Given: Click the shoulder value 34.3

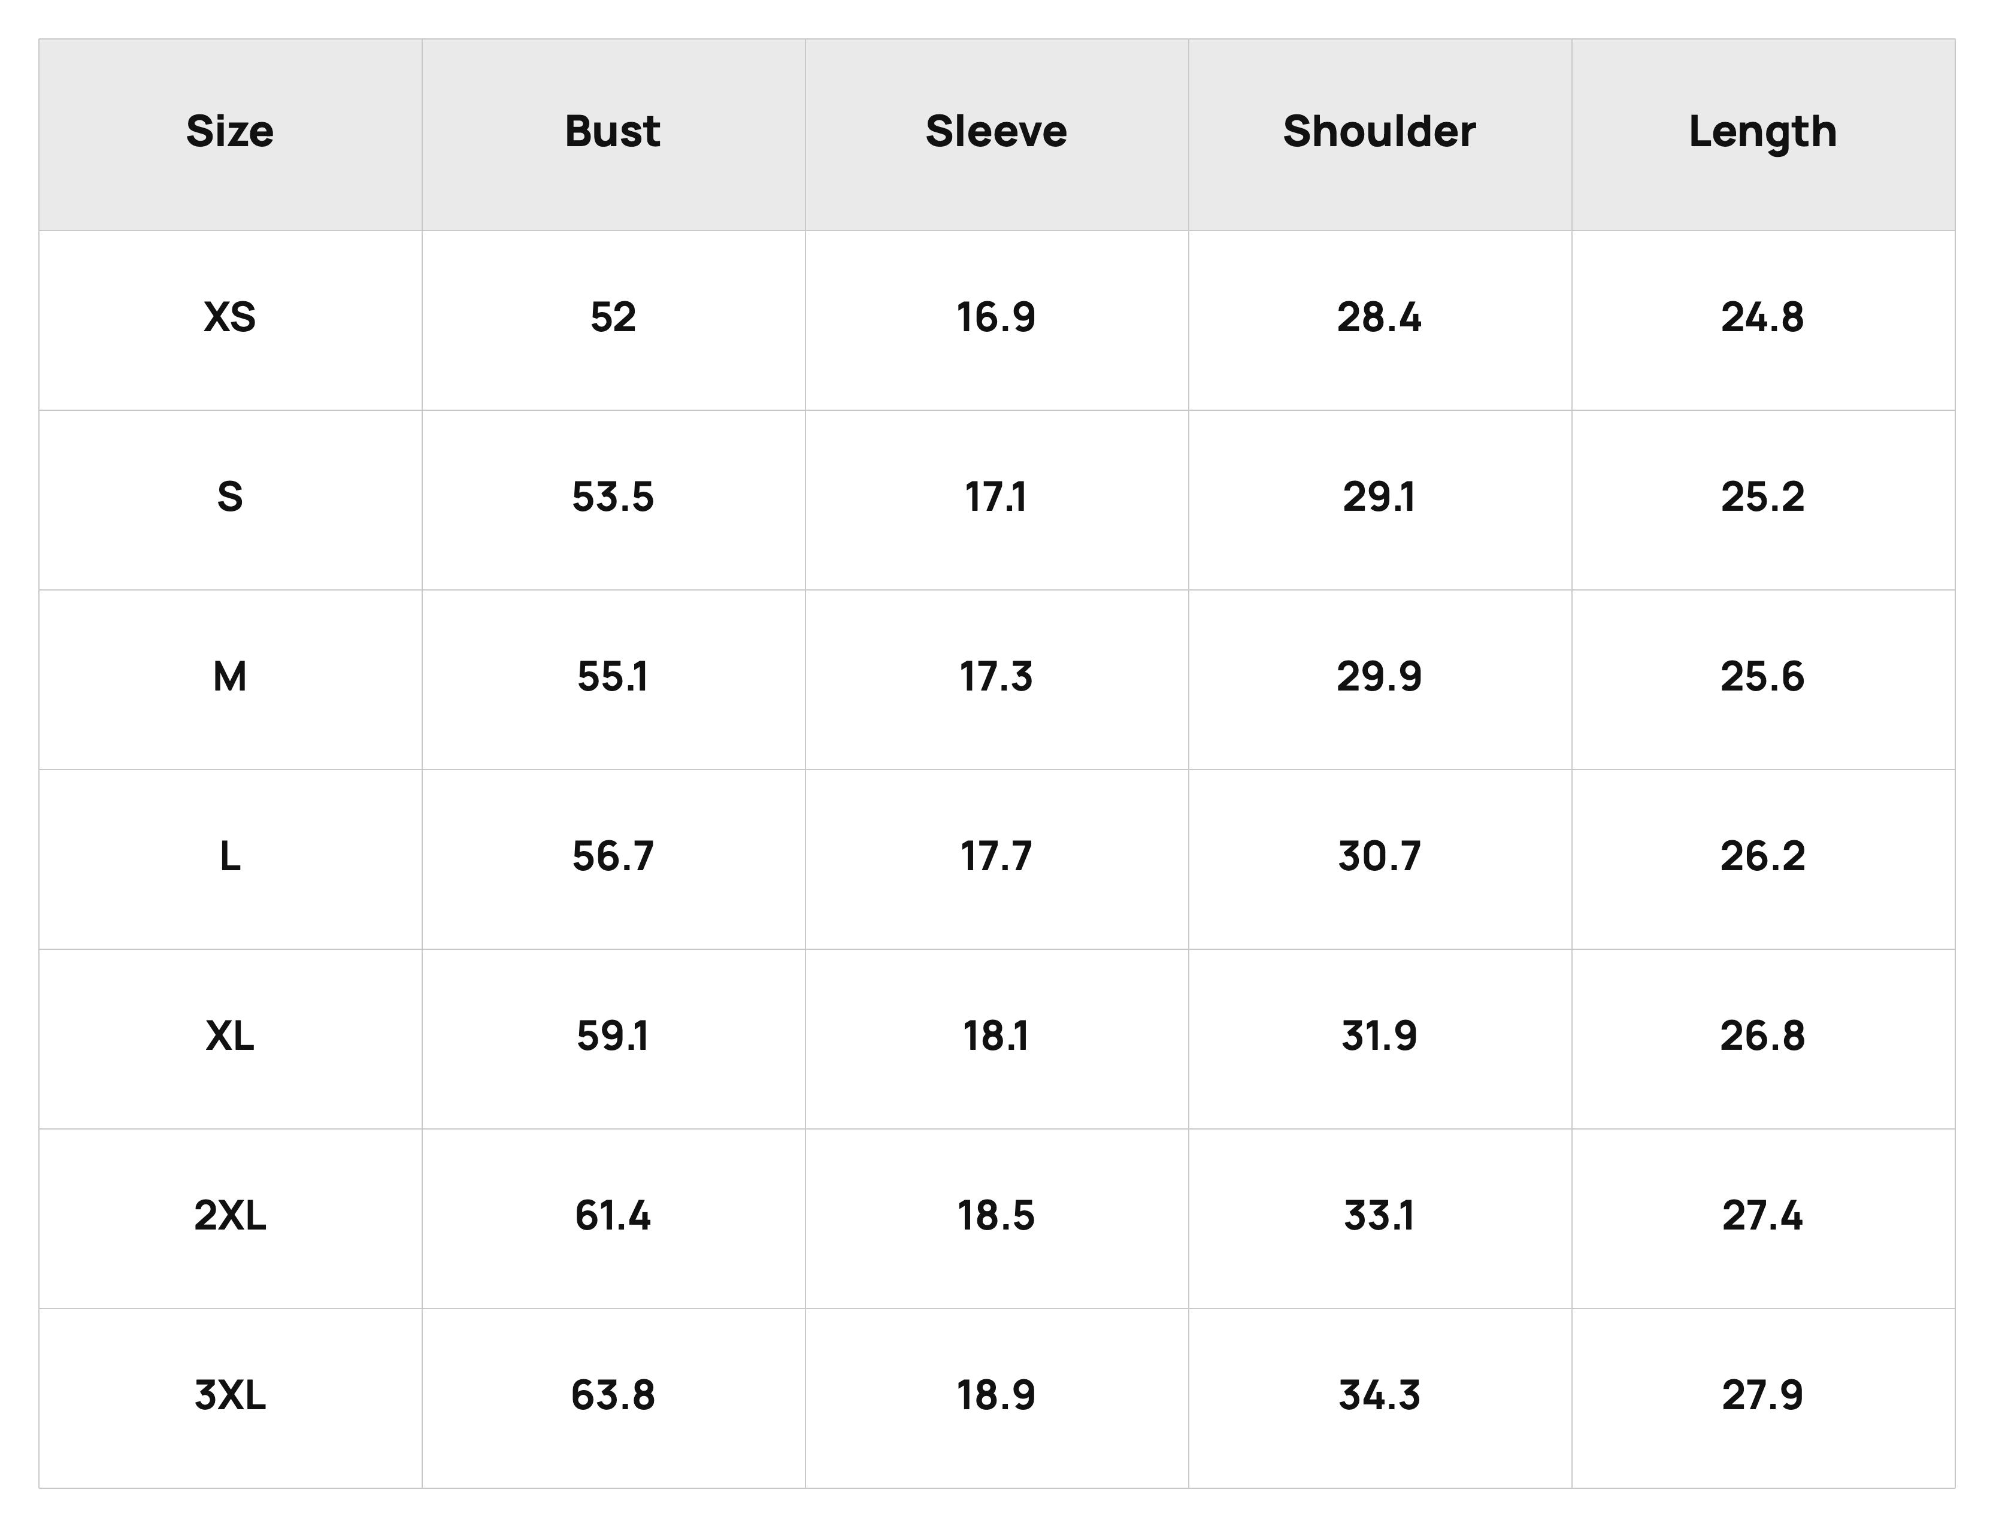Looking at the screenshot, I should (1379, 1396).
